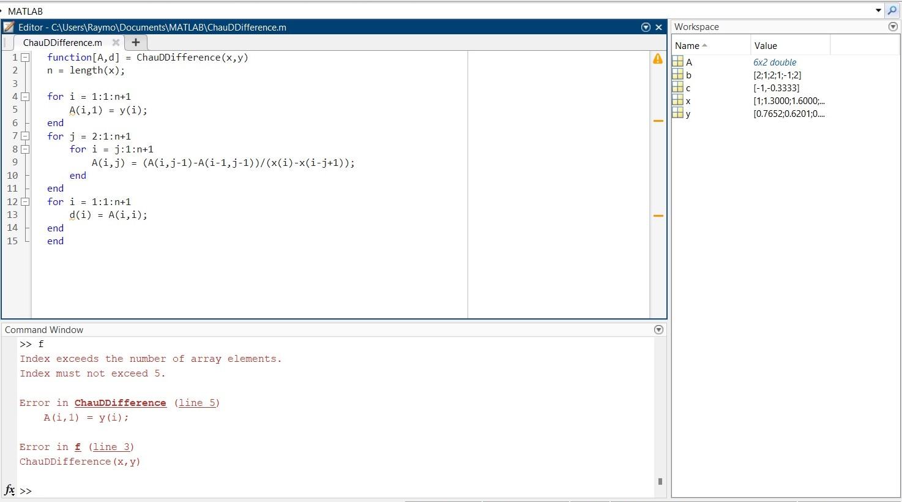Select the ChauDDifference.m file tab
902x502 pixels.
coord(62,42)
